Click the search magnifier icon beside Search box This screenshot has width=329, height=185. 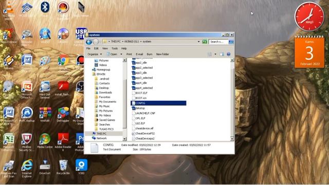(231, 42)
